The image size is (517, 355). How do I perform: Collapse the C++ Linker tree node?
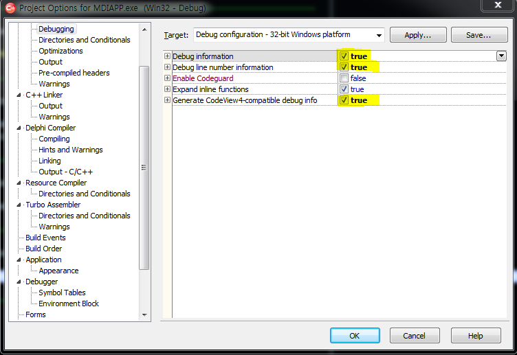pos(19,95)
